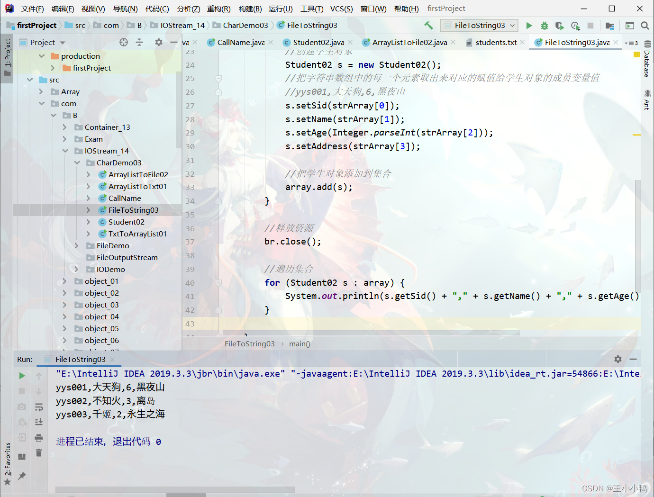Open the FileToString03 run configuration dropdown
This screenshot has width=654, height=497.
479,26
